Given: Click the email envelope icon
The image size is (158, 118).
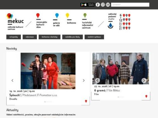Looking at the screenshot, I should [x=108, y=5].
